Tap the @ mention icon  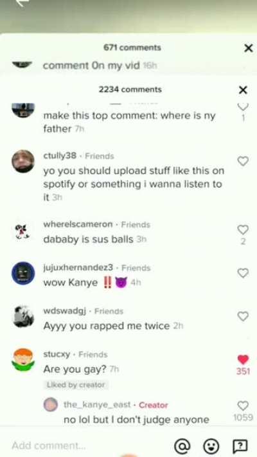pyautogui.click(x=182, y=445)
